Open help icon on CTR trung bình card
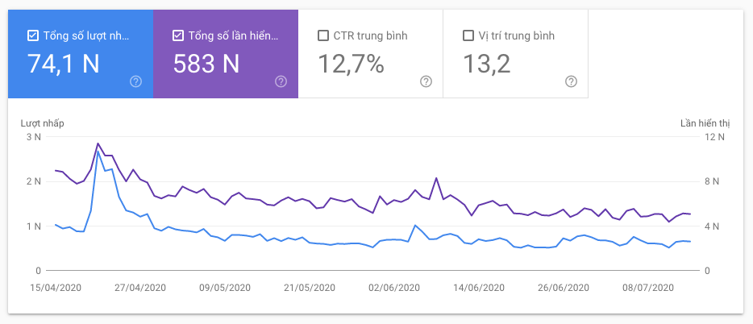Viewport: 753px width, 324px height. pos(426,81)
